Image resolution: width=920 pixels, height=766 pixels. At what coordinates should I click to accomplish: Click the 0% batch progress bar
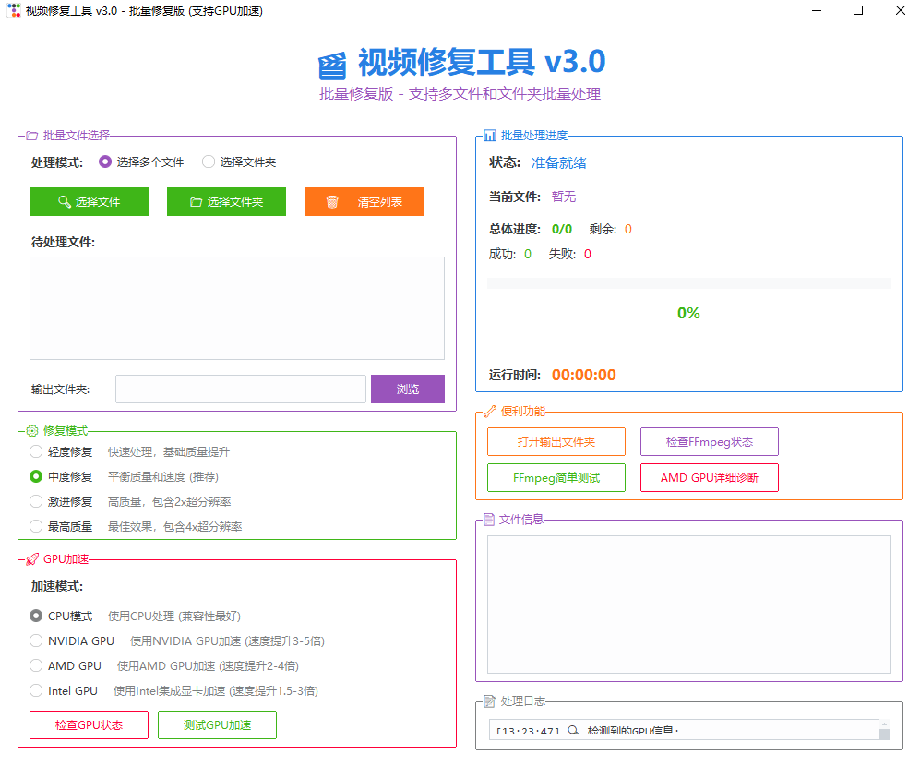tap(688, 284)
